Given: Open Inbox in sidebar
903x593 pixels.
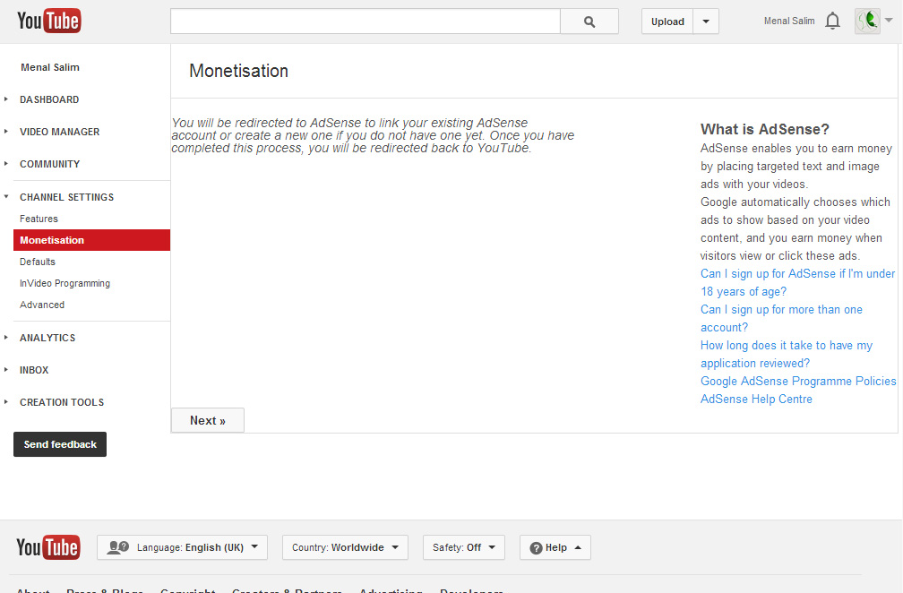Looking at the screenshot, I should coord(34,370).
